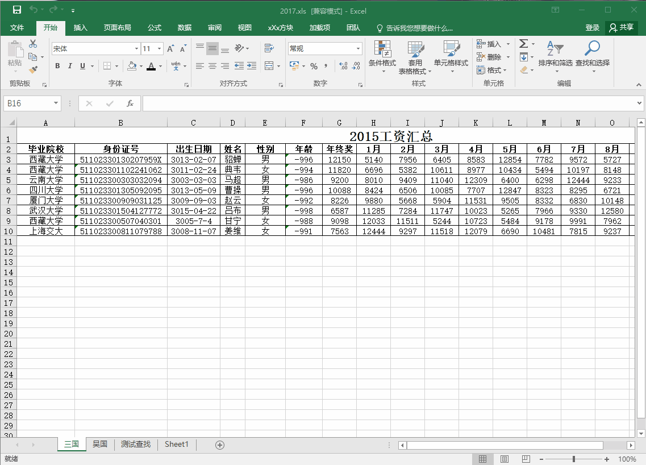
Task: Click the Increase Decimal icon
Action: pyautogui.click(x=343, y=66)
